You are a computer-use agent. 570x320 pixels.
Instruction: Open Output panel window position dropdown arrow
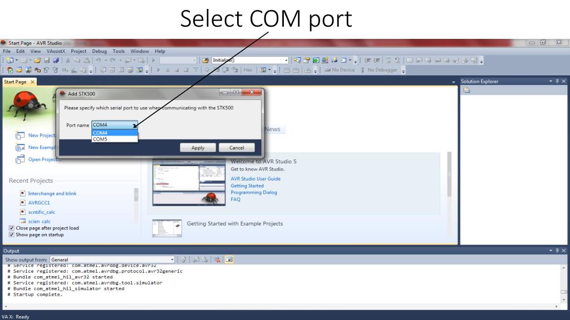[551, 251]
